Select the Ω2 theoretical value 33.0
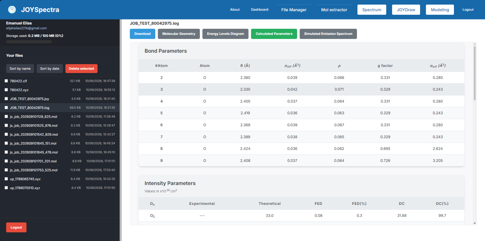 [270, 215]
